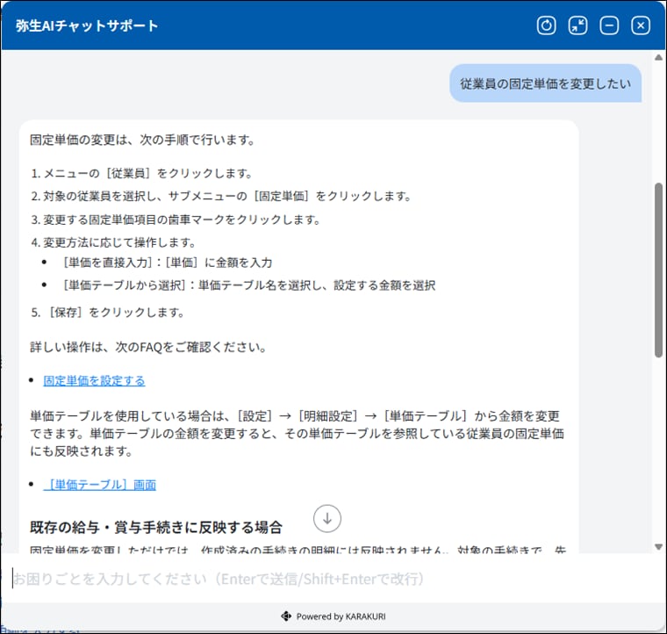667x634 pixels.
Task: Click paragraph starting 単価テーブルを使用している場合は
Action: pyautogui.click(x=297, y=433)
